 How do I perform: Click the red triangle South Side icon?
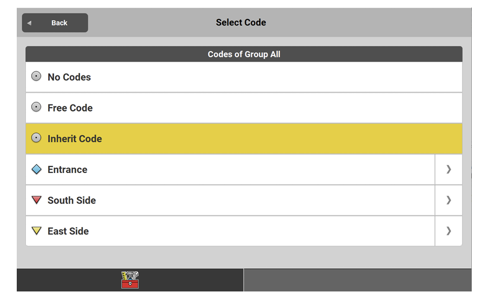tap(37, 200)
